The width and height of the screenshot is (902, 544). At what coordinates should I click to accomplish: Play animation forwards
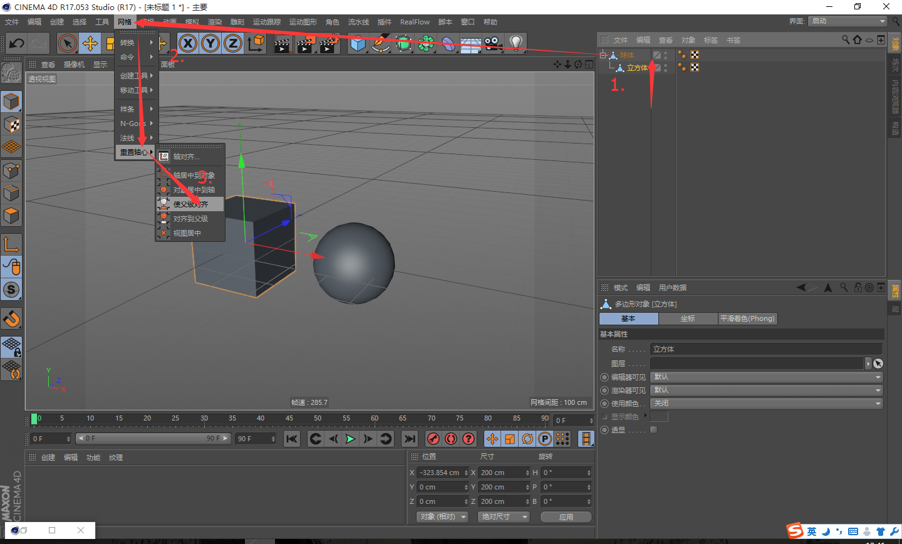351,439
